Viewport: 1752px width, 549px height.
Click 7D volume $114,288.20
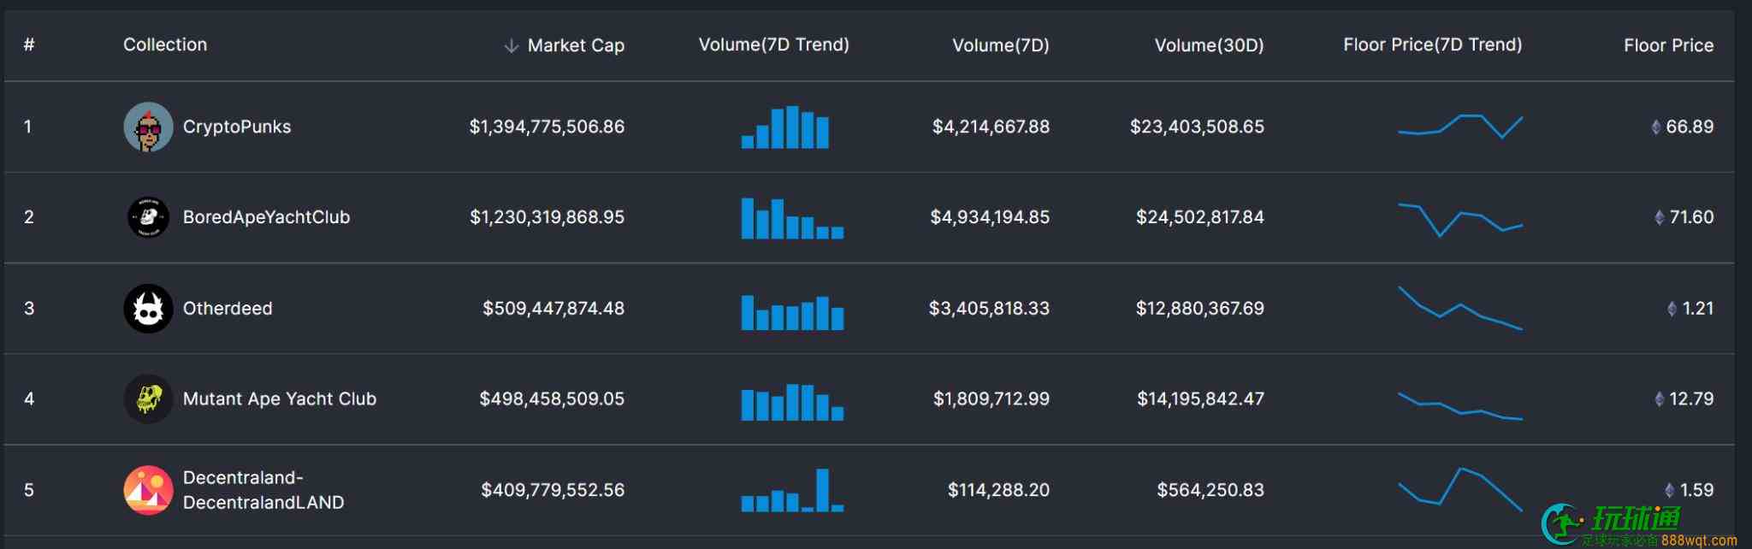click(998, 490)
